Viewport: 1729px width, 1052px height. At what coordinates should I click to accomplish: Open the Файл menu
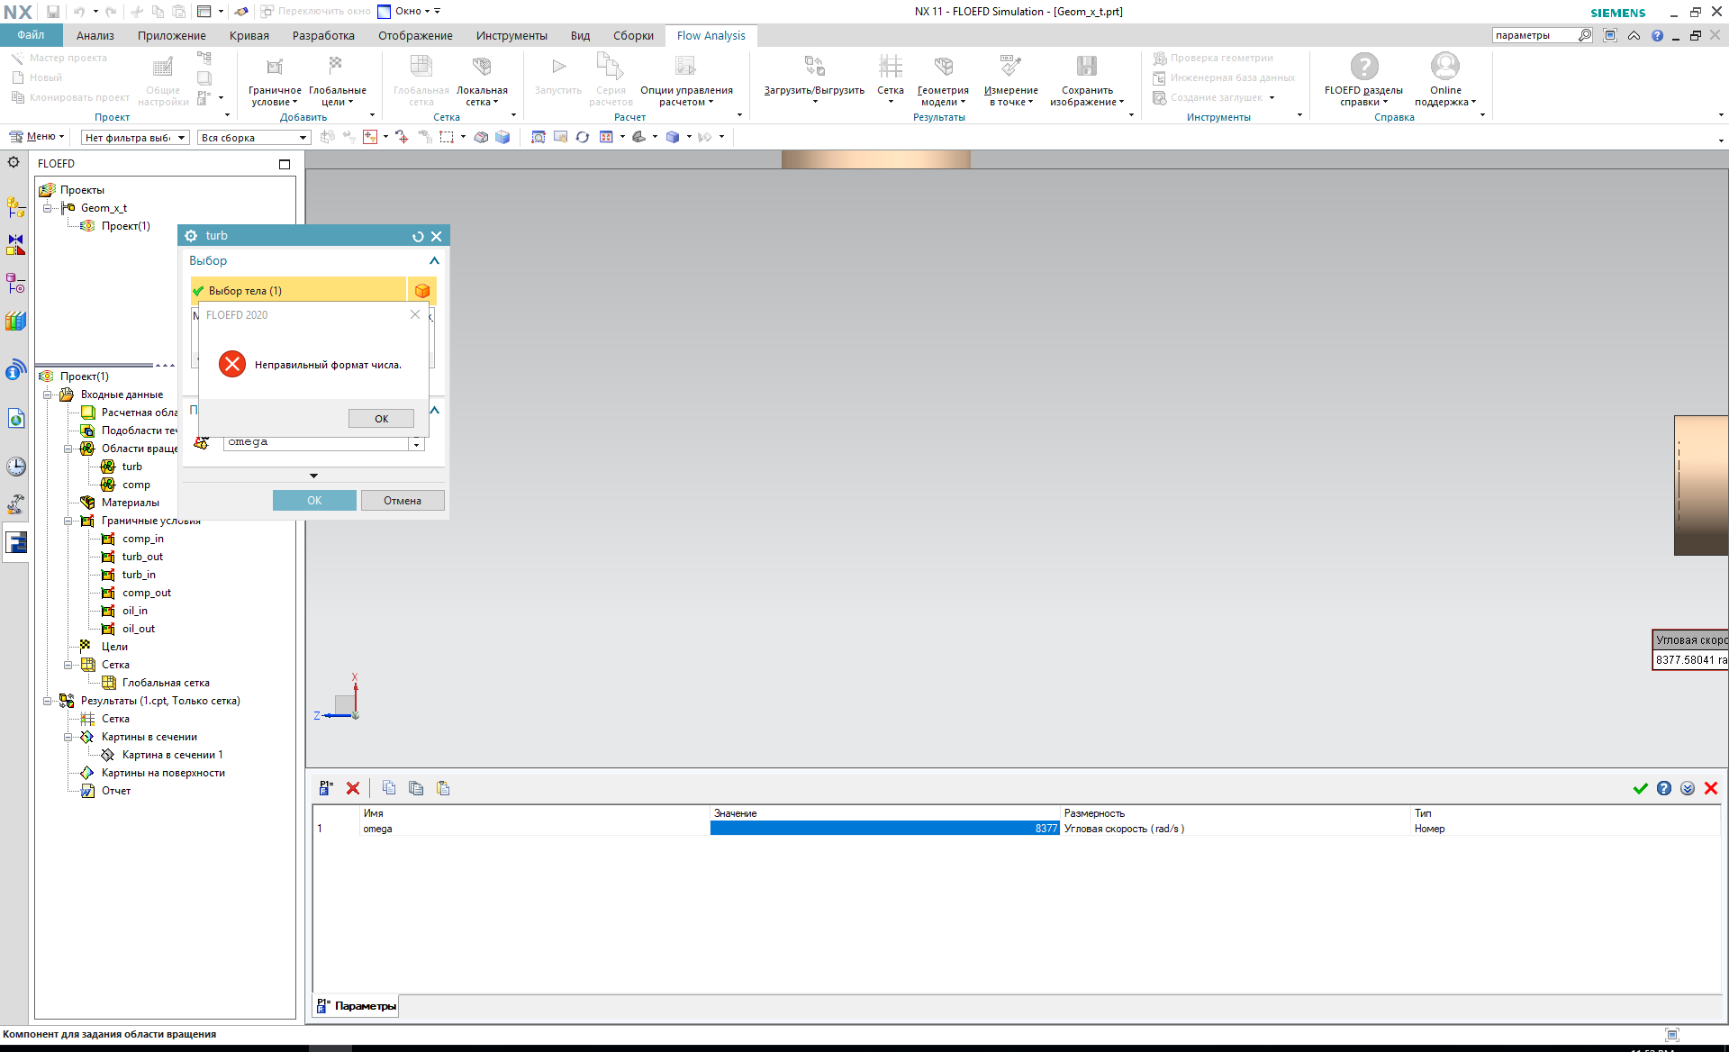point(31,35)
